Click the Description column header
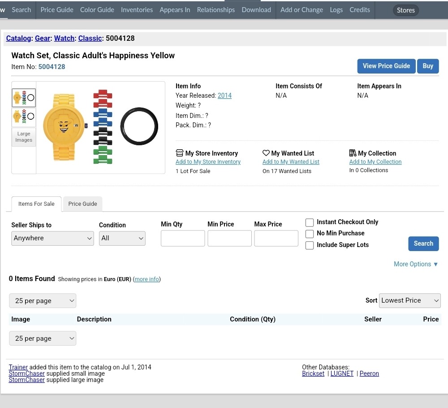Image resolution: width=448 pixels, height=408 pixels. 94,319
